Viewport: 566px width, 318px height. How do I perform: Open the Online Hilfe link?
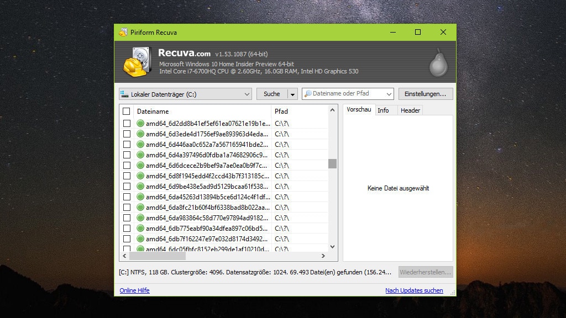click(135, 290)
